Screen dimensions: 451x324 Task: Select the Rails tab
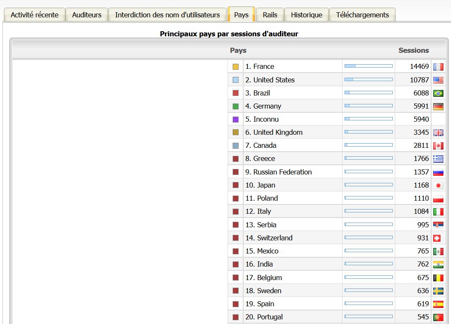click(x=270, y=15)
